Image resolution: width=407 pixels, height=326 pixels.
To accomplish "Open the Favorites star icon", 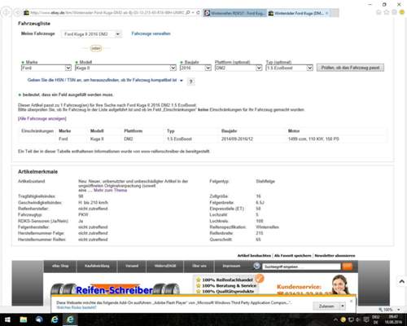I will click(x=387, y=12).
